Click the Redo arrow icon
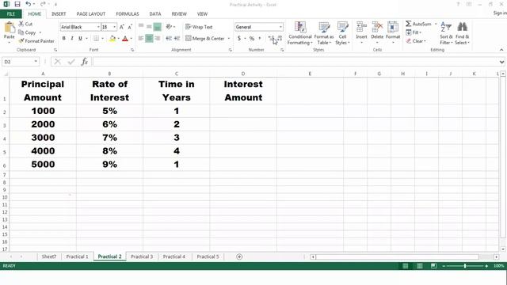The width and height of the screenshot is (507, 285). [x=43, y=4]
